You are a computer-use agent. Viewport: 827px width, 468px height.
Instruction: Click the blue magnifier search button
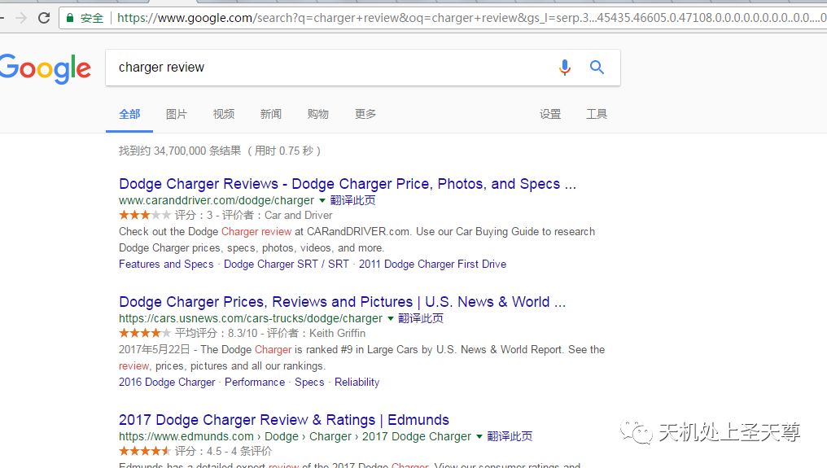[597, 67]
